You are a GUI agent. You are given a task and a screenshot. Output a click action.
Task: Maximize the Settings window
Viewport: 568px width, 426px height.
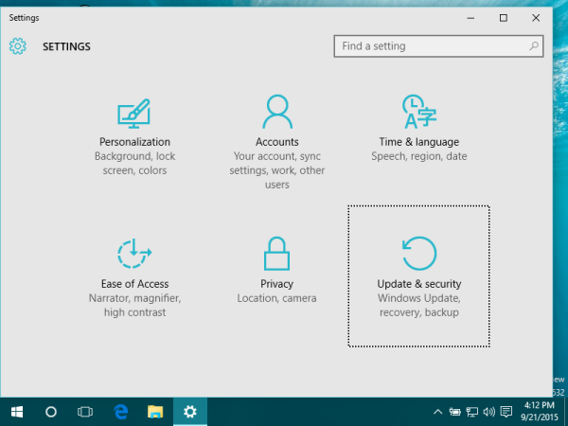coord(504,18)
